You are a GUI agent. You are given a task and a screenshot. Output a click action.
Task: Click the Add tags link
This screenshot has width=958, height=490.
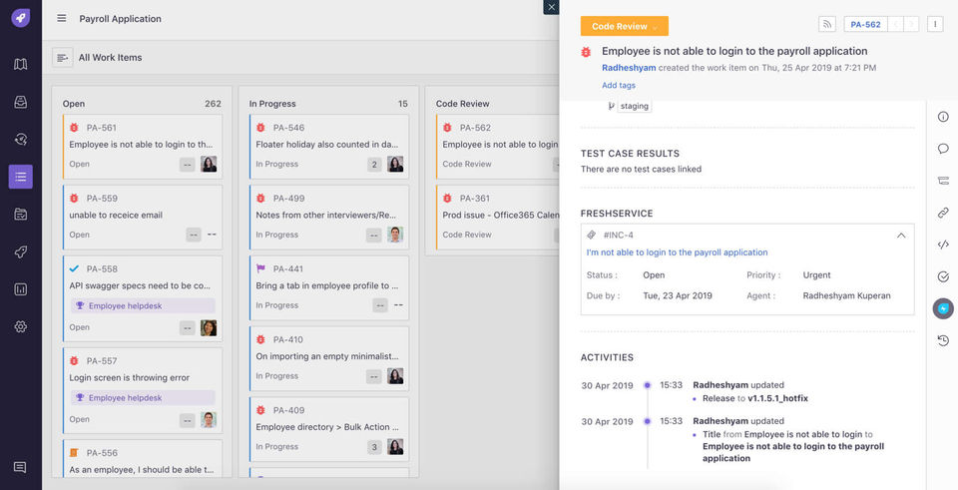point(619,86)
